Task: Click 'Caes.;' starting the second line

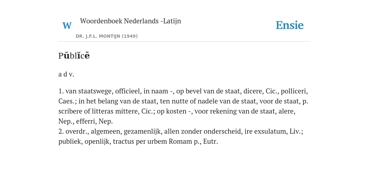Action: pyautogui.click(x=67, y=101)
